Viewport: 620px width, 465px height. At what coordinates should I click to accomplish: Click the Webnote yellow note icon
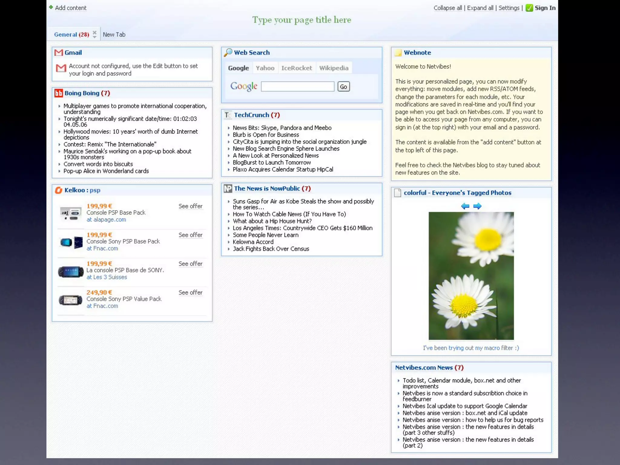click(398, 53)
